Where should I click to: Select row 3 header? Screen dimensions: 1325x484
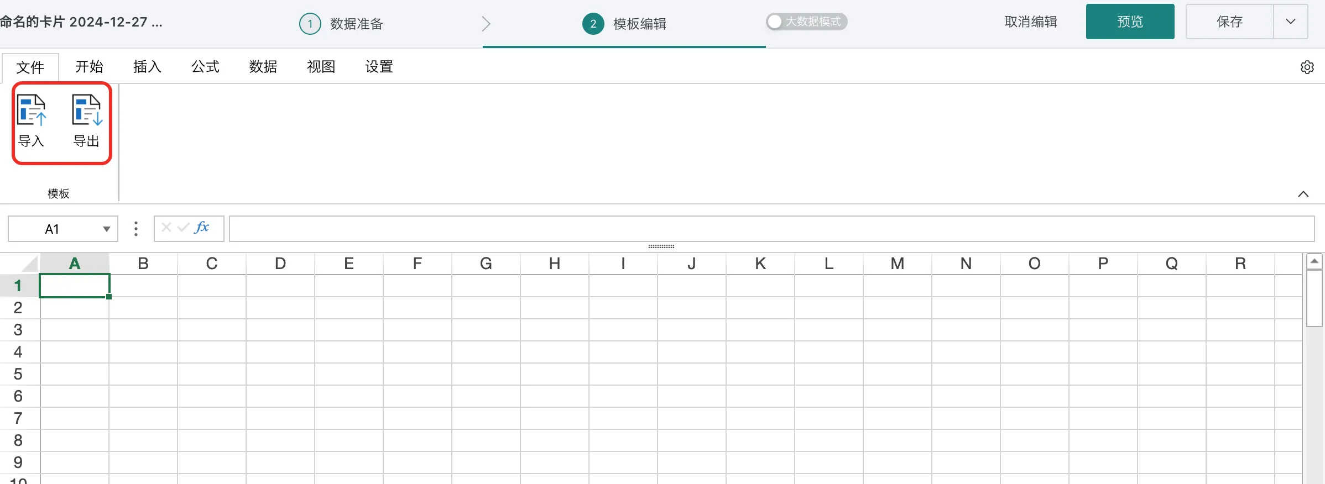19,330
